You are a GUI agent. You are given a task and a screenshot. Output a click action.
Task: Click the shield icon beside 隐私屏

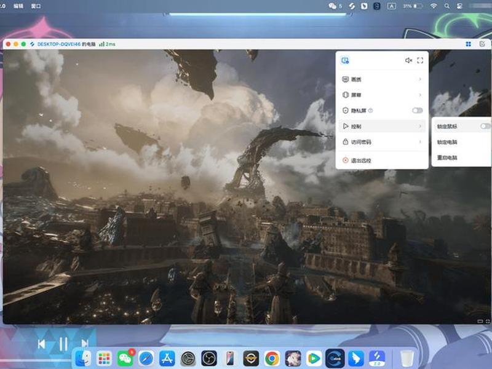click(346, 111)
